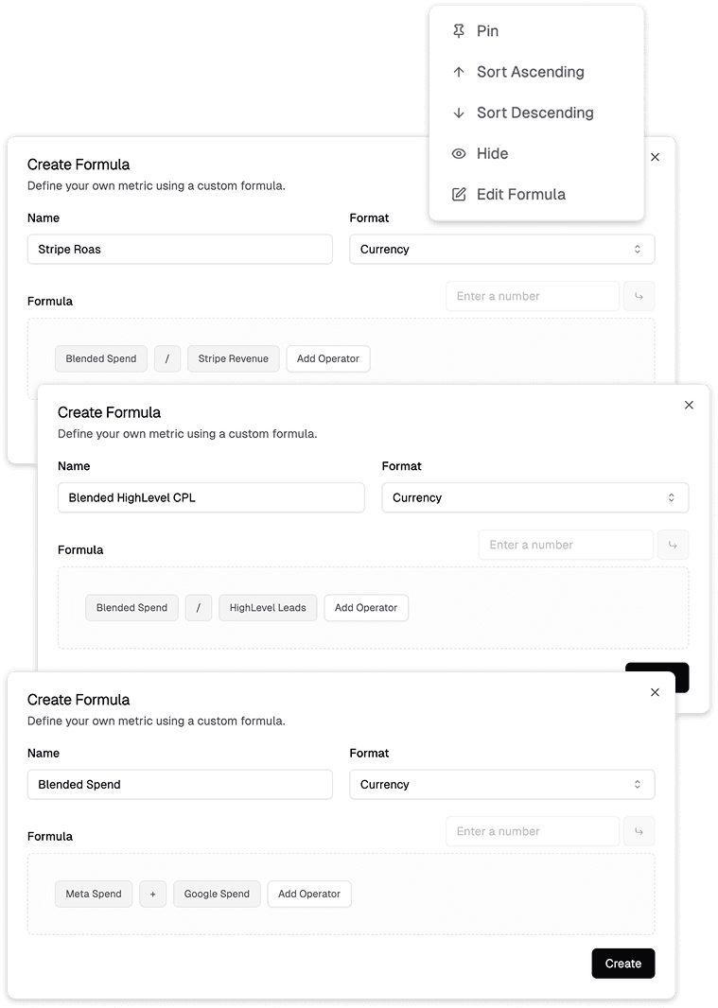Expand Format dropdown for Blended HighLevel CPL
718x1008 pixels.
(x=534, y=497)
